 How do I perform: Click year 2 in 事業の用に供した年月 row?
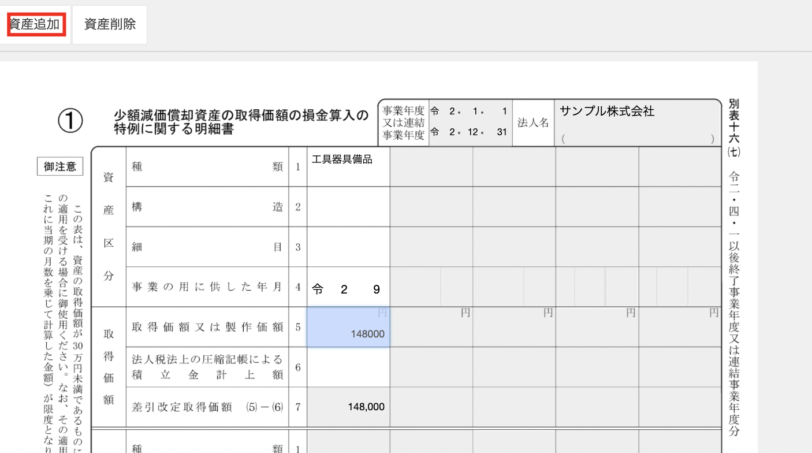[344, 289]
